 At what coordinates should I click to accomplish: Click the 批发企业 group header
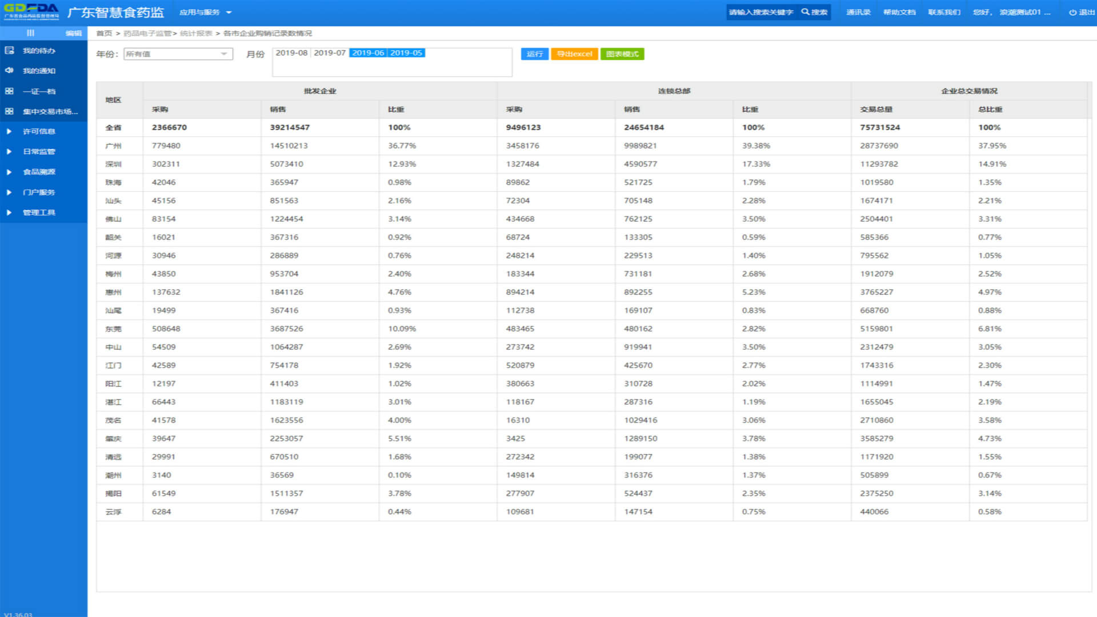coord(320,91)
